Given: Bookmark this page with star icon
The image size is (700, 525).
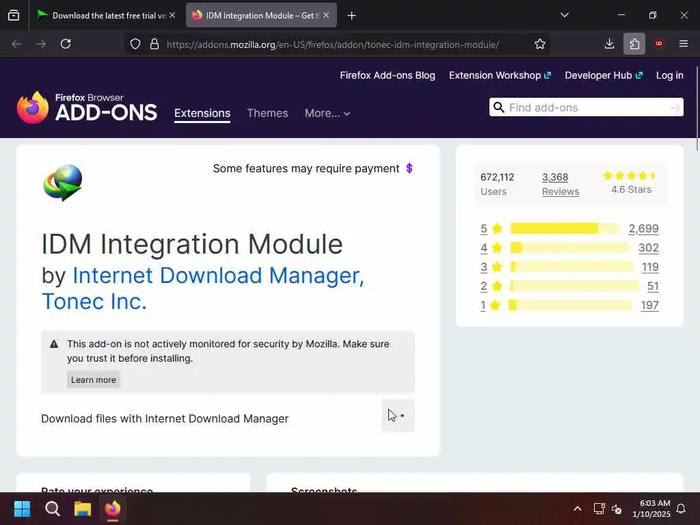Looking at the screenshot, I should (540, 44).
